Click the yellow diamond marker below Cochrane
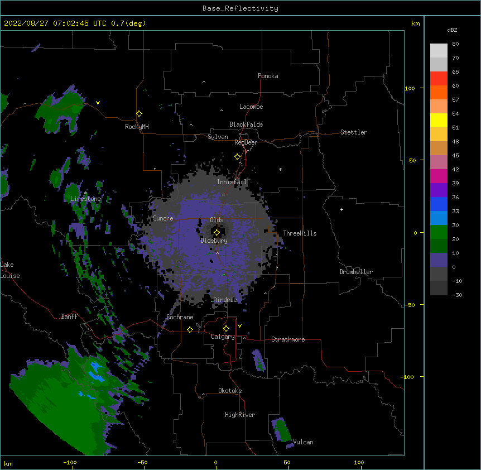The width and height of the screenshot is (481, 470). 190,329
